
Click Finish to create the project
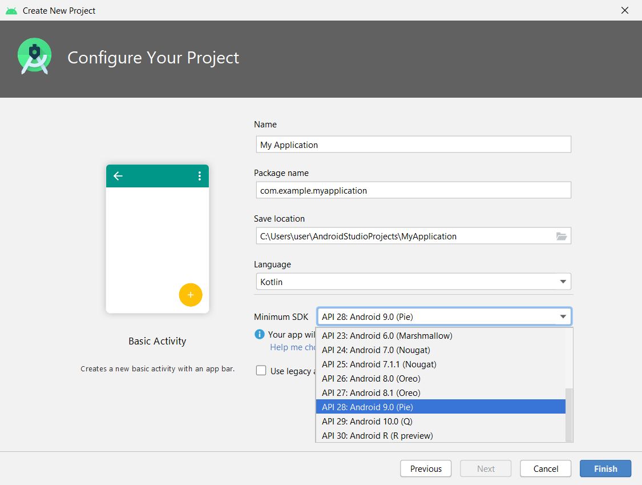click(x=605, y=468)
